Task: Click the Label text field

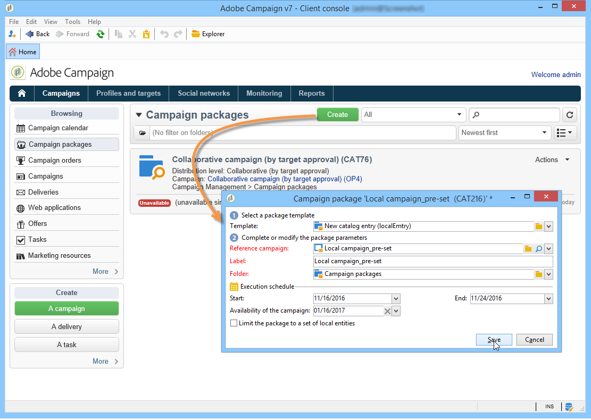Action: [x=433, y=262]
